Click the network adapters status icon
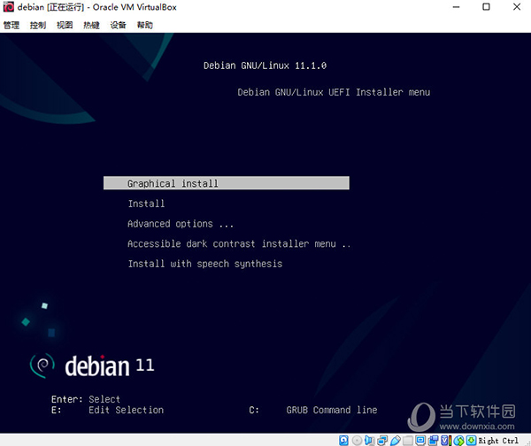Screen dimensions: 531x446 tap(382, 440)
